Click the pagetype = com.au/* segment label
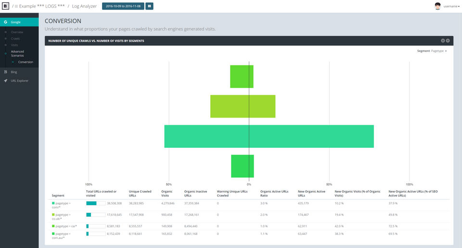This screenshot has width=462, height=248. (x=61, y=235)
